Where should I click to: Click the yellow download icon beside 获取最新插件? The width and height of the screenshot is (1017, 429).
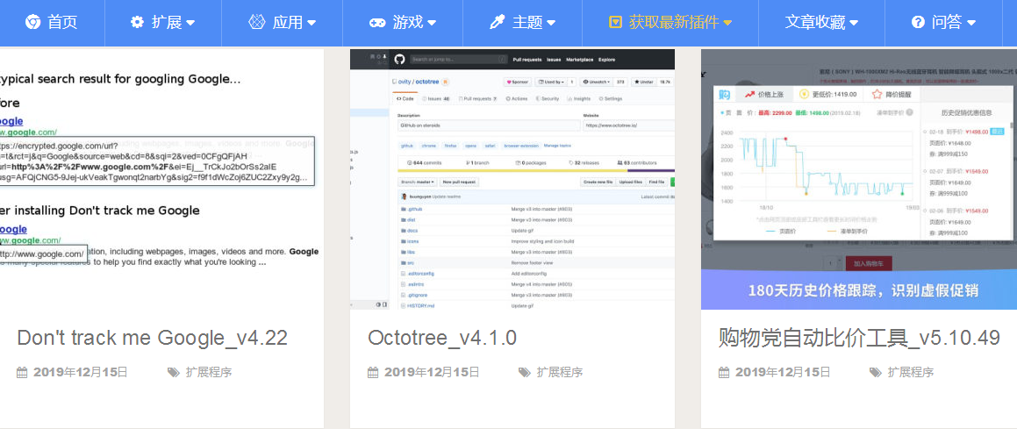tap(615, 23)
